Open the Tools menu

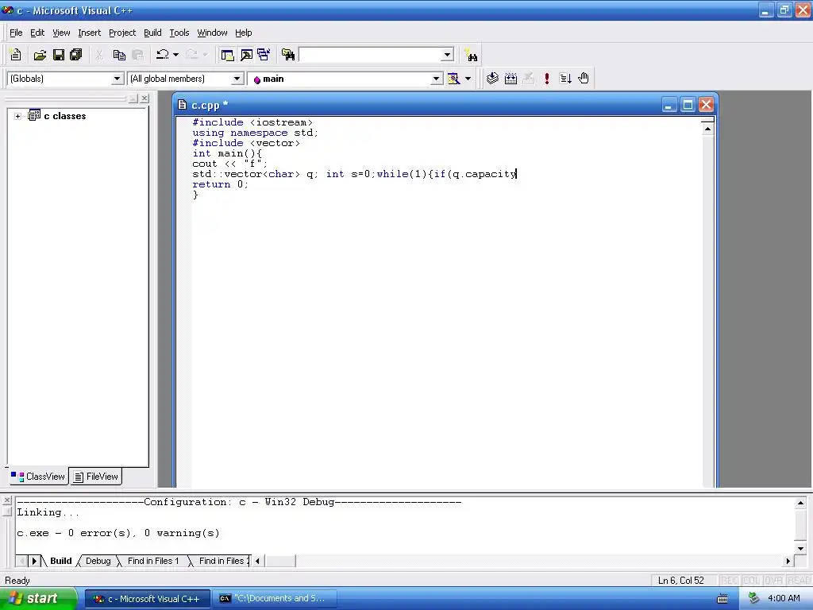click(x=179, y=33)
